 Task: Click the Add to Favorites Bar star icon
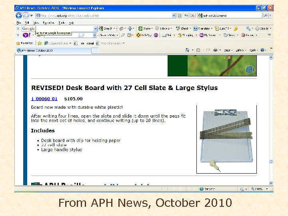pyautogui.click(x=40, y=43)
